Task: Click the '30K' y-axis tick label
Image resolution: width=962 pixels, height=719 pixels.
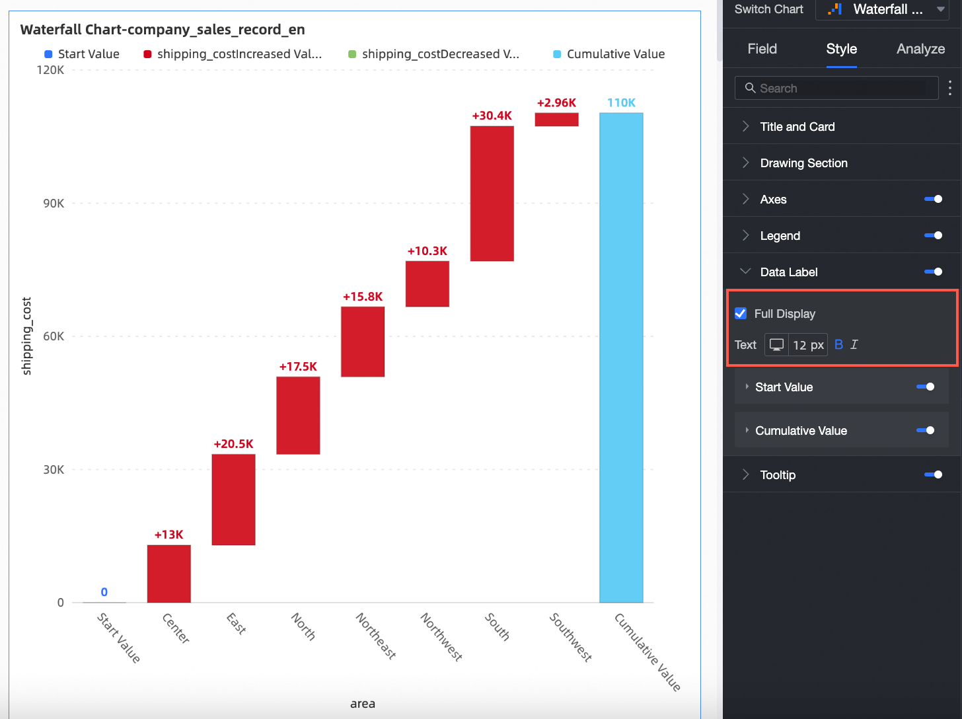Action: pyautogui.click(x=54, y=470)
